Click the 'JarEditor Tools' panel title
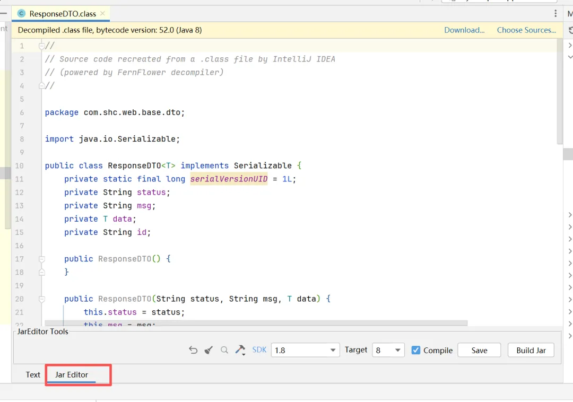Screen dimensions: 573x402 pyautogui.click(x=43, y=331)
